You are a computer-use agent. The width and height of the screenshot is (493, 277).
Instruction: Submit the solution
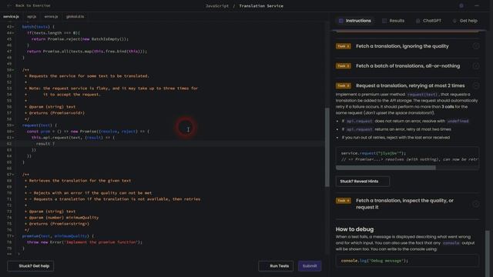(310, 266)
